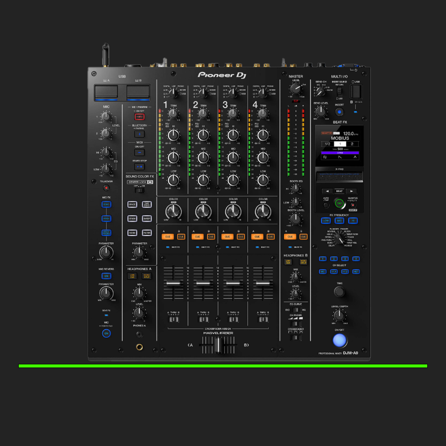Screen dimensions: 446x446
Task: Enable the MIC FX ECHO button
Action: (106, 204)
